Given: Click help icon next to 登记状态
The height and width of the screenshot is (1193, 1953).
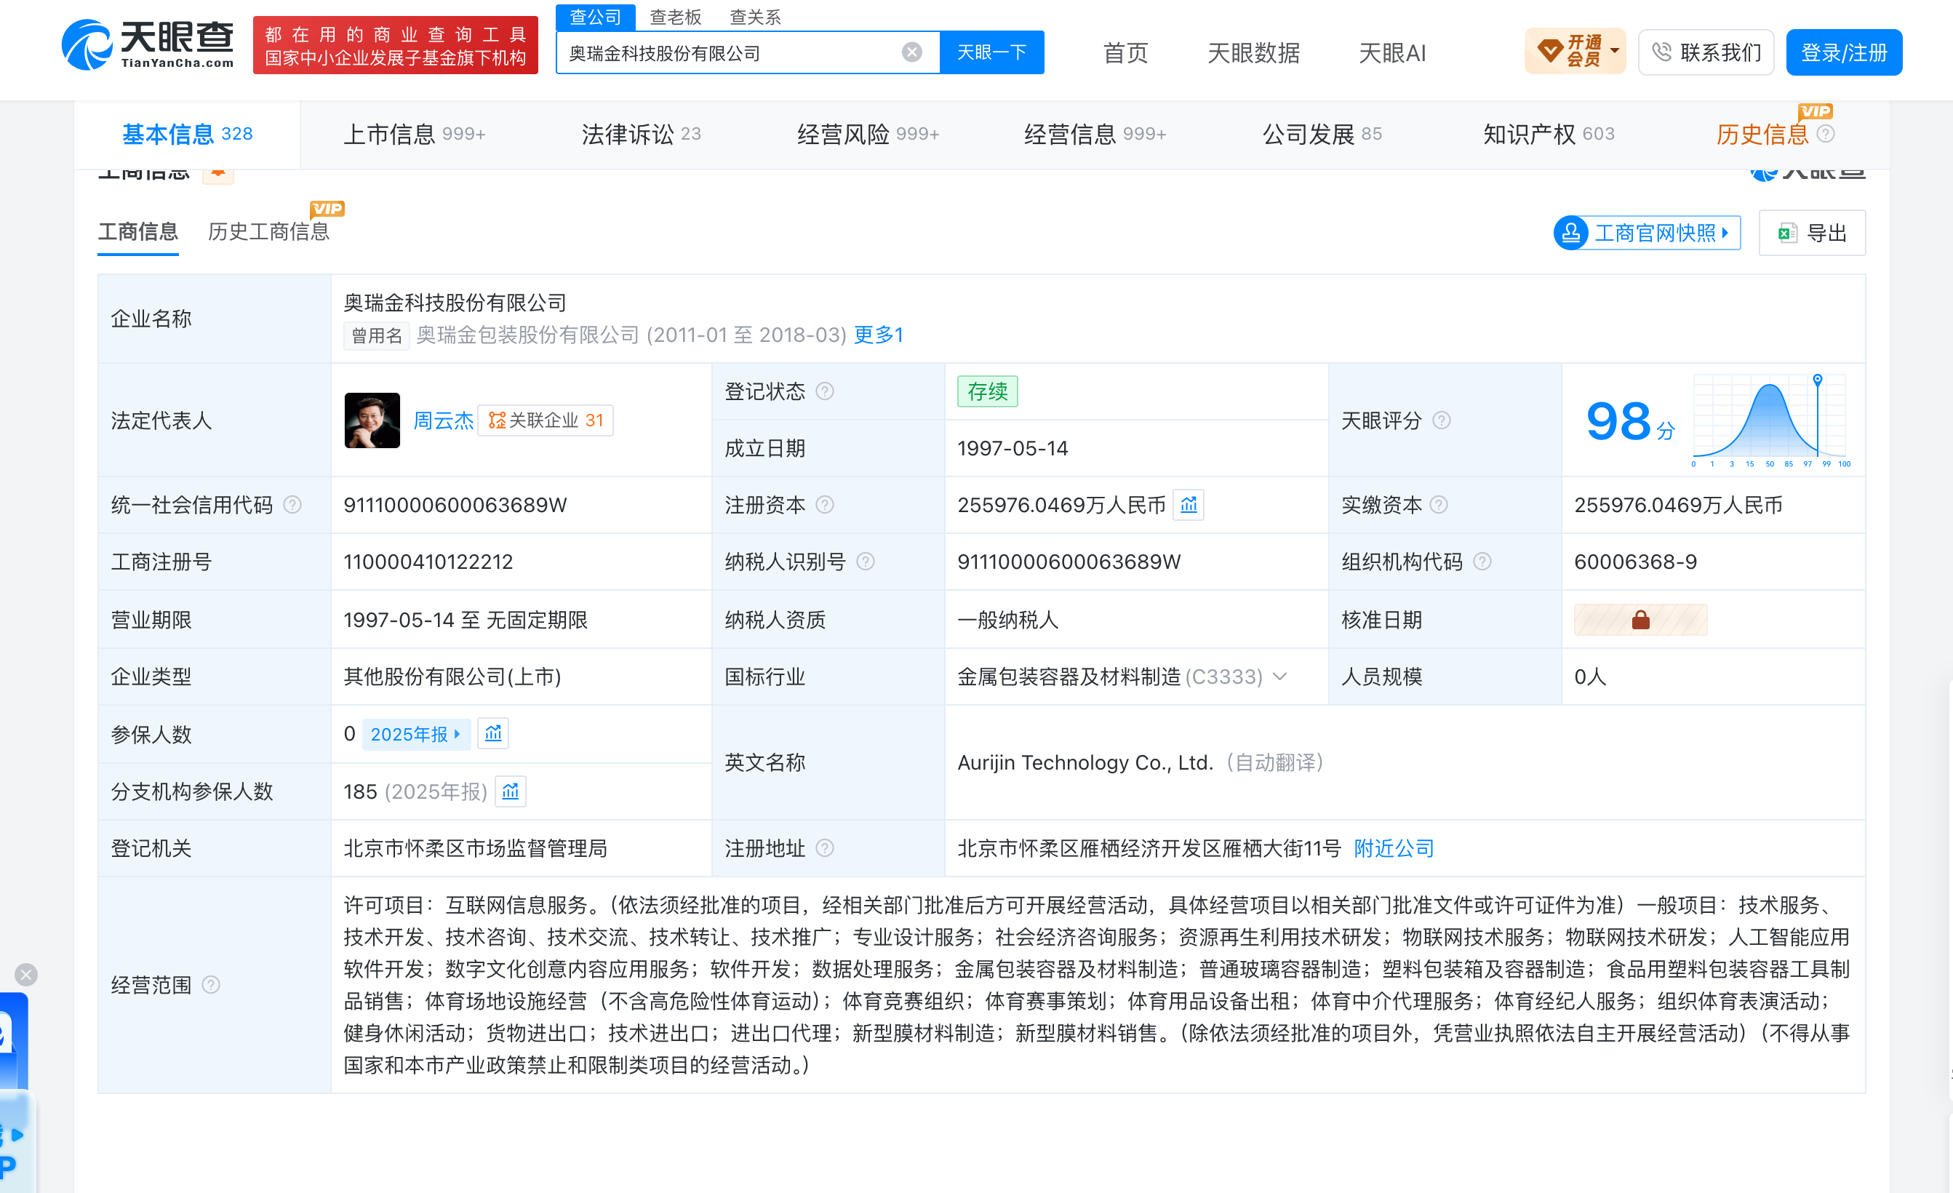Looking at the screenshot, I should (x=824, y=391).
